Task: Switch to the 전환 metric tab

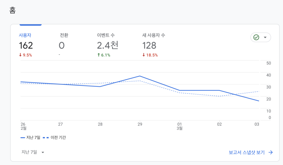Action: (x=64, y=35)
